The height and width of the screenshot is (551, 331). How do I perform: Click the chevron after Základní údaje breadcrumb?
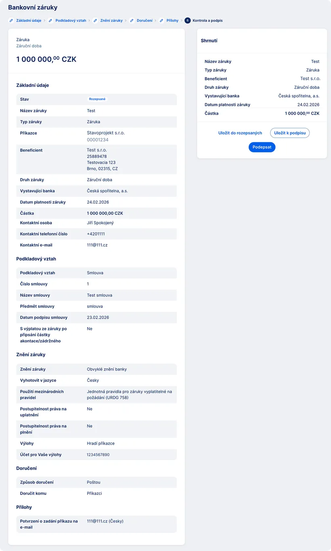click(x=45, y=21)
